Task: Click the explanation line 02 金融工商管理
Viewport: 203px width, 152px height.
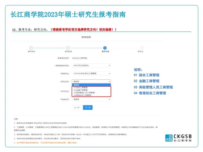Action: point(147,81)
